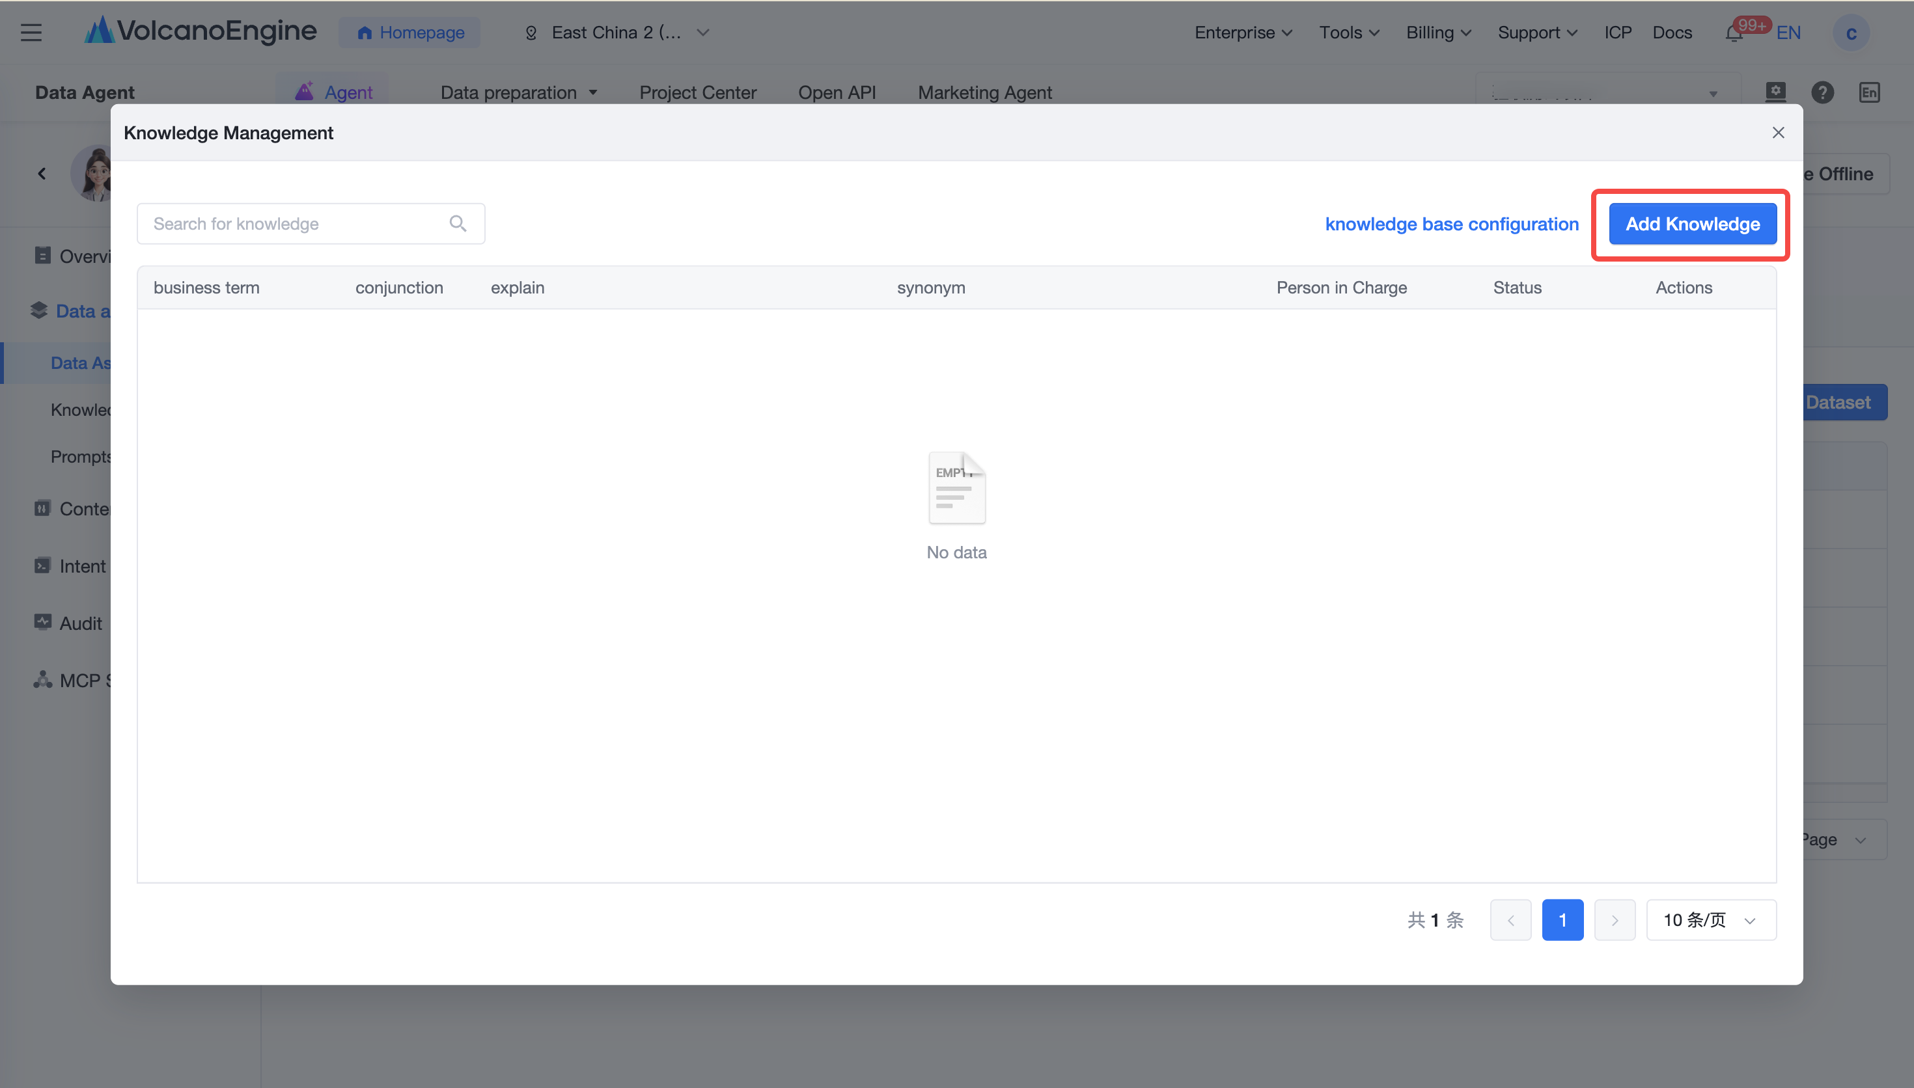1914x1088 pixels.
Task: Click the En language switch icon
Action: 1869,92
